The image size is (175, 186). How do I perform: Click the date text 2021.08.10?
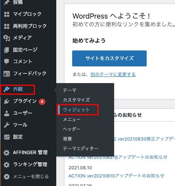(x=80, y=168)
